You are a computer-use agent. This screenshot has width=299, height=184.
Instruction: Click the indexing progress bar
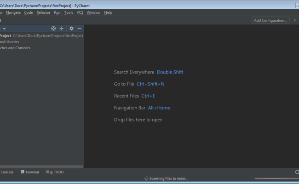pos(276,178)
